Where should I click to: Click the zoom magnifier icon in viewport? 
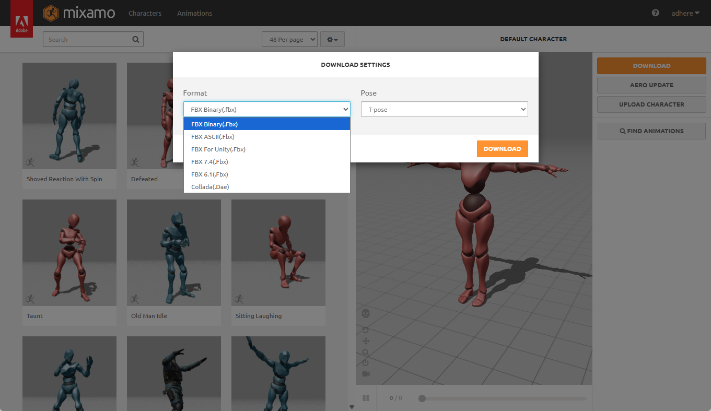point(366,352)
